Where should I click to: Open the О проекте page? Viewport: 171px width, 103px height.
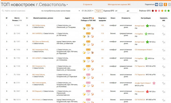[87, 5]
